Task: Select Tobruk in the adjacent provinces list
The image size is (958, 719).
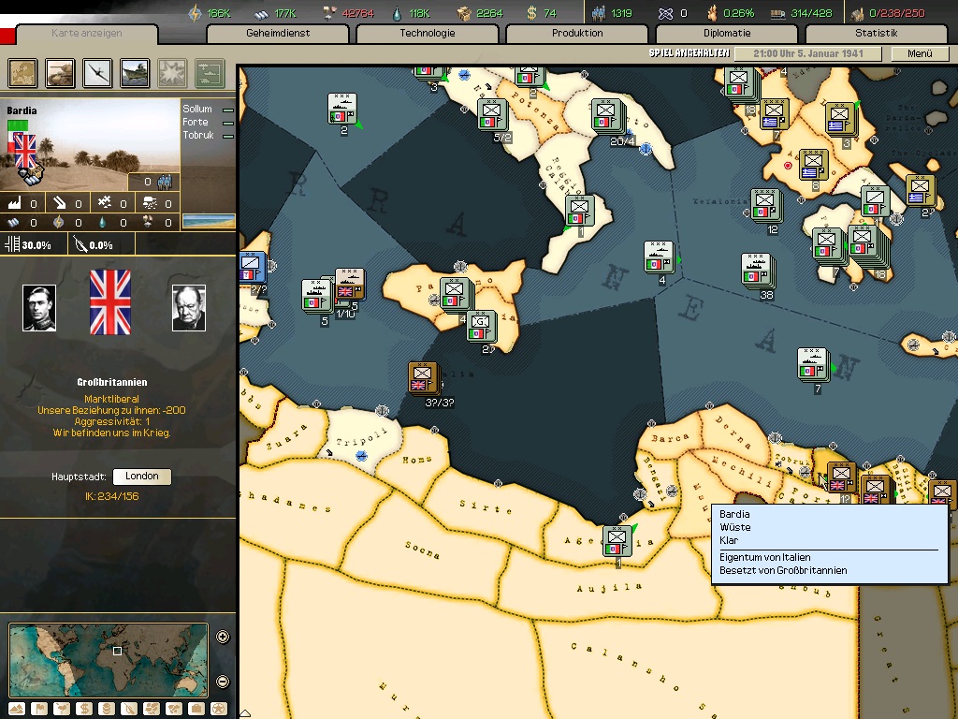Action: click(x=198, y=136)
